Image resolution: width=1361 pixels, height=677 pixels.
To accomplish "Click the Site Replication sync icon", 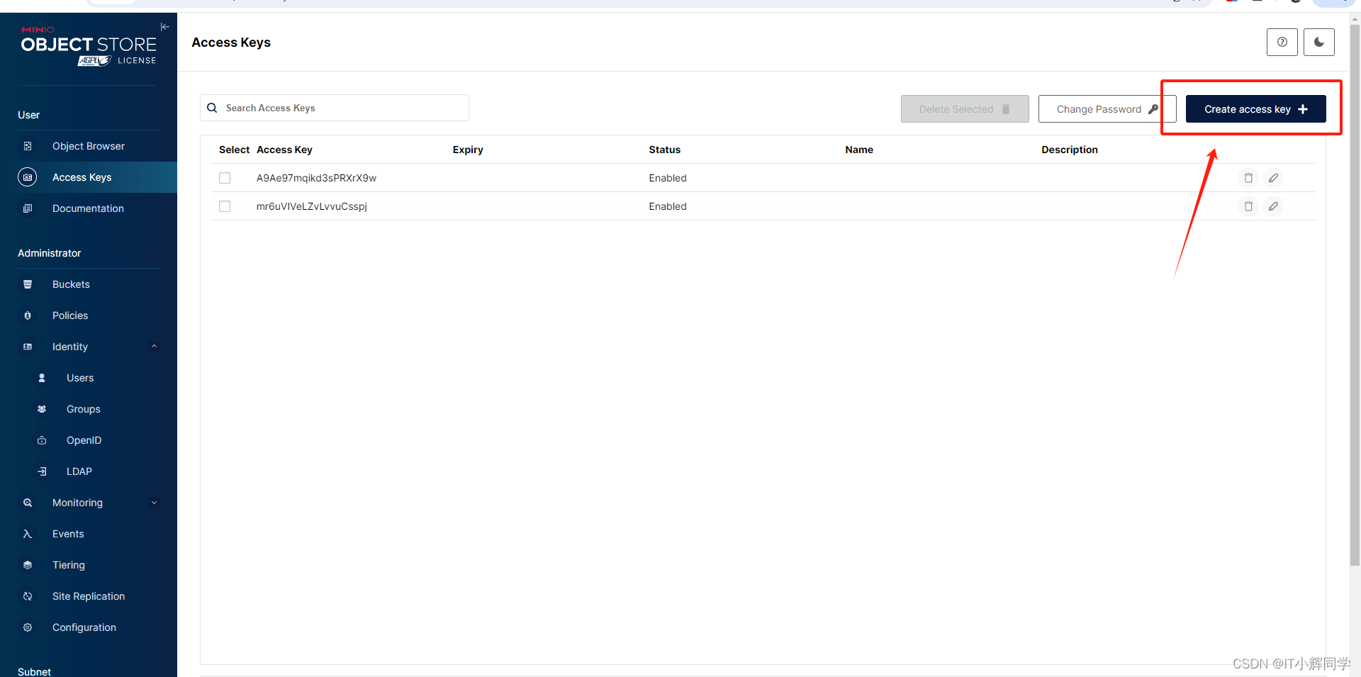I will (28, 596).
